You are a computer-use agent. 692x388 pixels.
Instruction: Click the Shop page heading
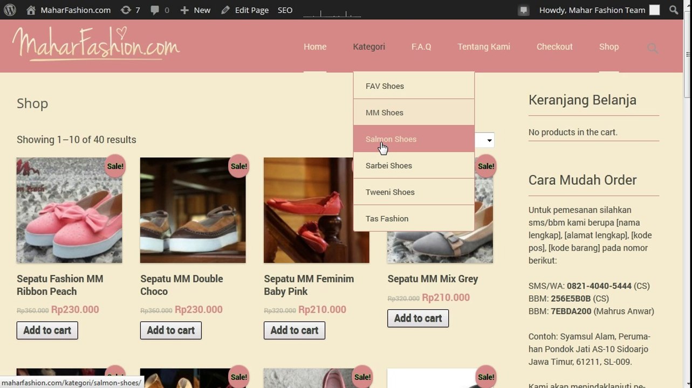coord(32,103)
